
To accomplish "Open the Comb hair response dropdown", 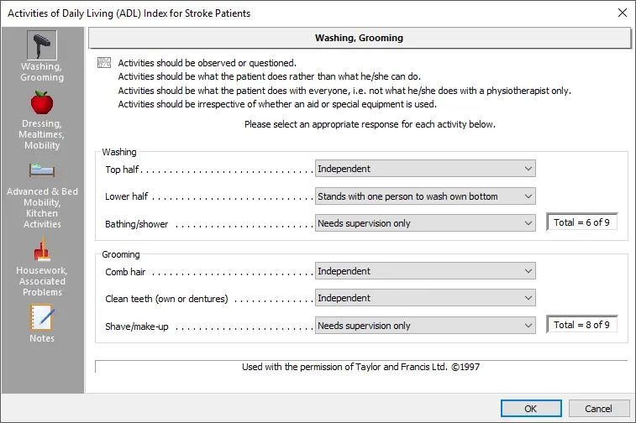I will click(425, 271).
